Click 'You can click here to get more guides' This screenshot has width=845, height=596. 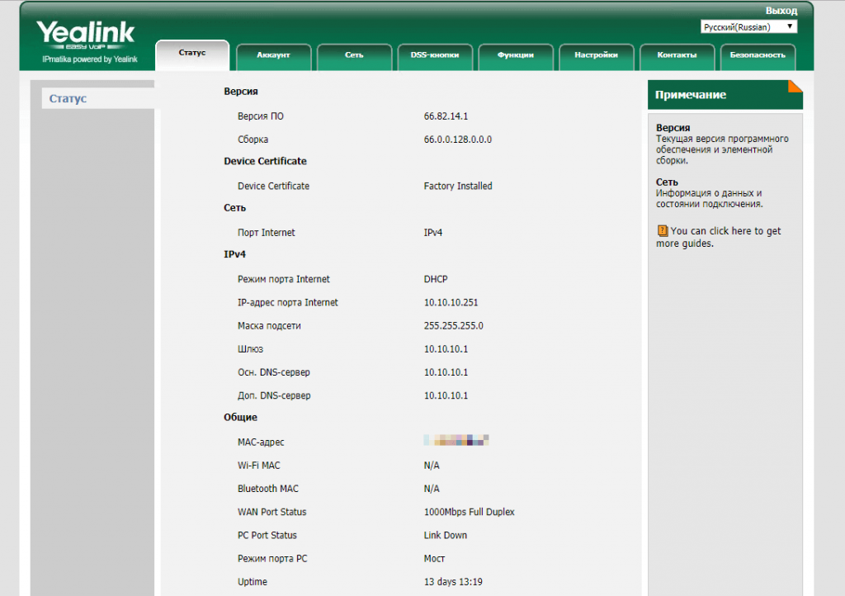point(719,237)
